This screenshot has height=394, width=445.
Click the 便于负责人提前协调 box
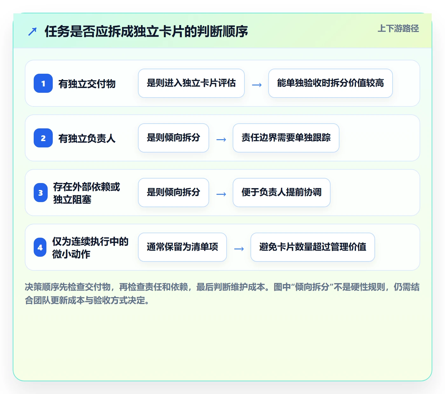pos(282,193)
